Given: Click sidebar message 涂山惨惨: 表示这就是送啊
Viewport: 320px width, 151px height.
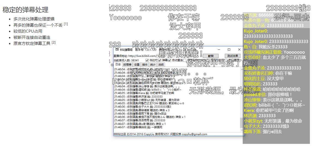Looking at the screenshot, I should [273, 100].
